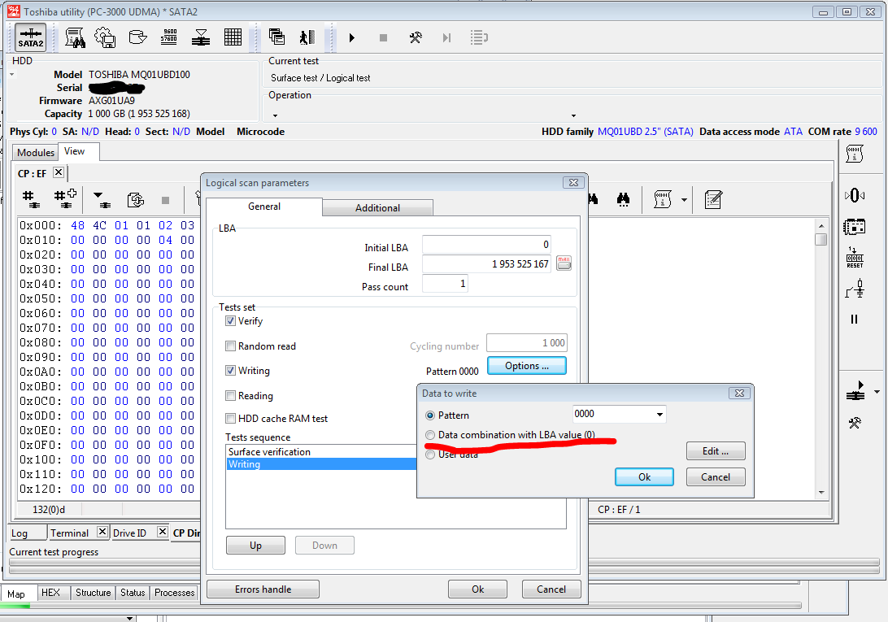Image resolution: width=888 pixels, height=622 pixels.
Task: Open the Drive ID tab
Action: 129,533
